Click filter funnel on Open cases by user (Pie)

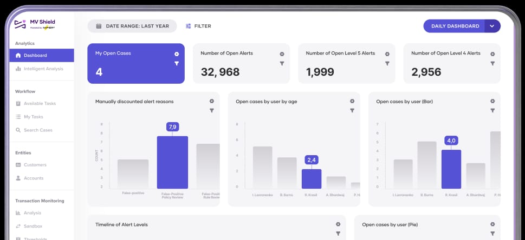click(x=492, y=234)
